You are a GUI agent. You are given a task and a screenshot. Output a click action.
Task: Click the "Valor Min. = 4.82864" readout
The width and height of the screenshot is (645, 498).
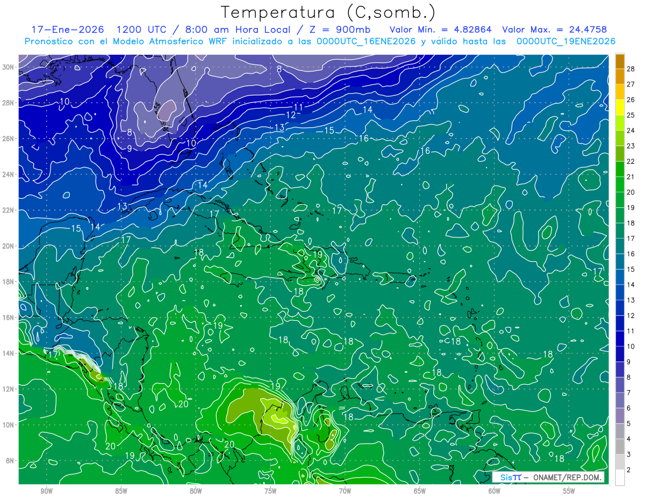pyautogui.click(x=441, y=30)
